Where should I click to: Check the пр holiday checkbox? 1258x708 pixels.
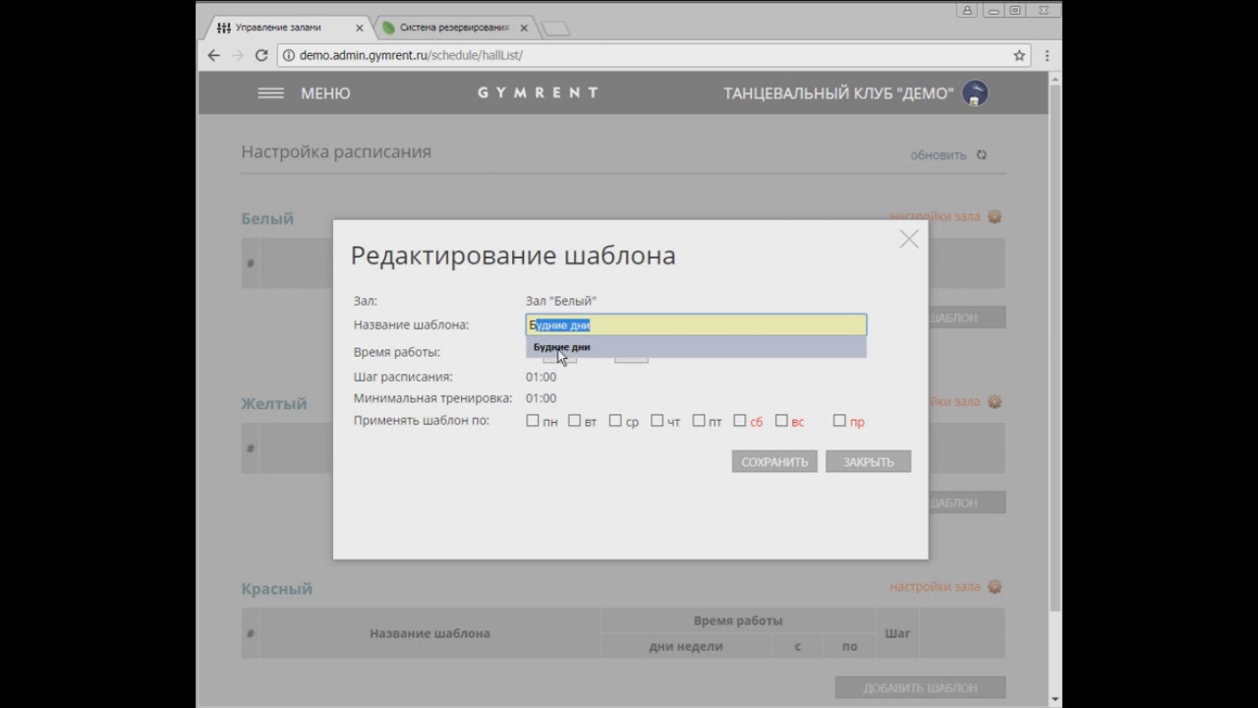[x=839, y=421]
